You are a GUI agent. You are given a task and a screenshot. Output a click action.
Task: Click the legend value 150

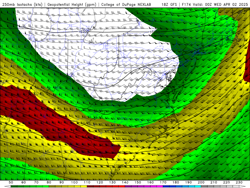point(138,182)
